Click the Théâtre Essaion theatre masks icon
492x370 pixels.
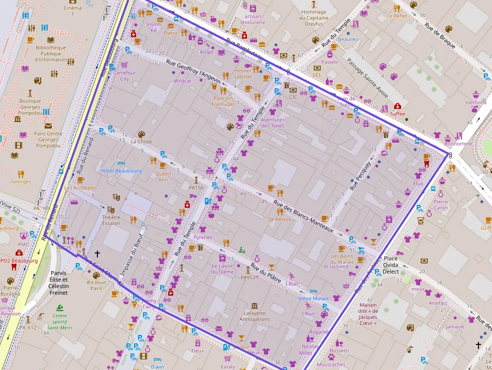(x=116, y=197)
